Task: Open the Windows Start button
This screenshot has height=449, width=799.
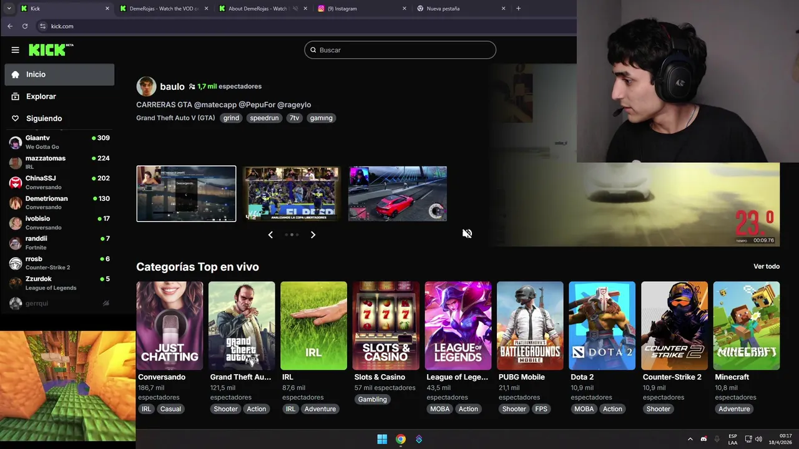Action: 382,439
